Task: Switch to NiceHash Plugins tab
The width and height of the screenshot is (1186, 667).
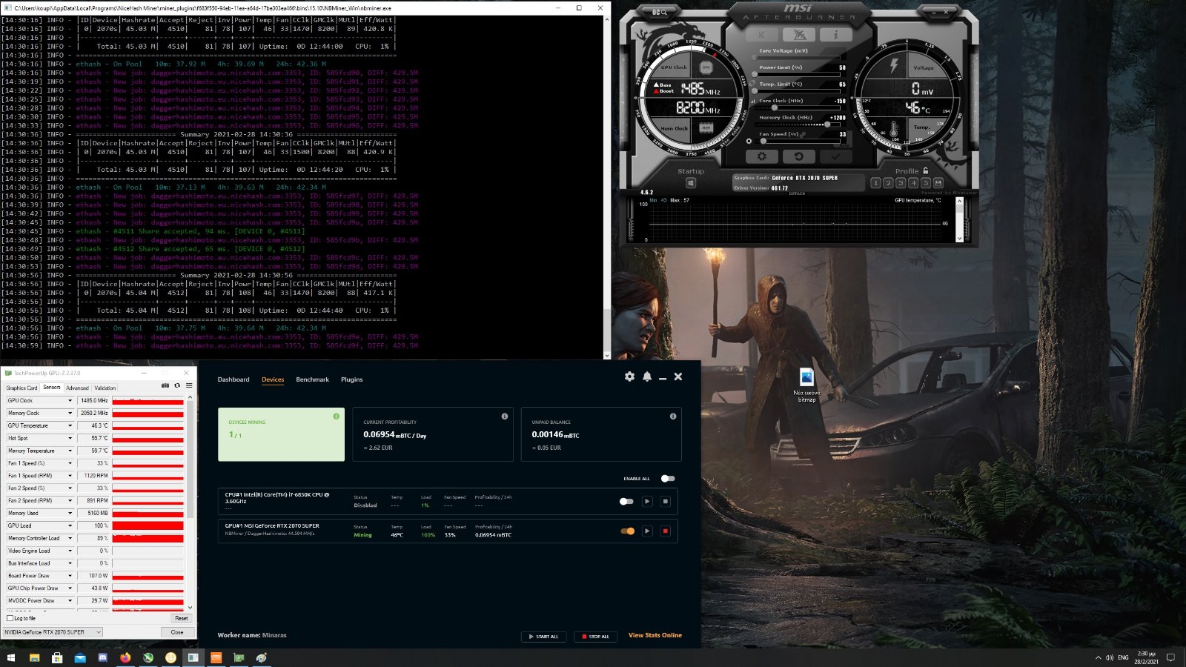Action: 351,379
